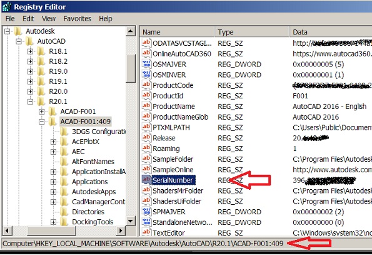Click the string icon beside ShadersUiFolder
This screenshot has width=372, height=255.
coord(146,201)
